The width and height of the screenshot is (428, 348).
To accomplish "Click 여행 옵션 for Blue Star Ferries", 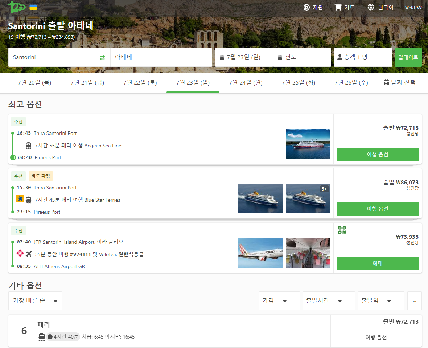I will coord(378,209).
